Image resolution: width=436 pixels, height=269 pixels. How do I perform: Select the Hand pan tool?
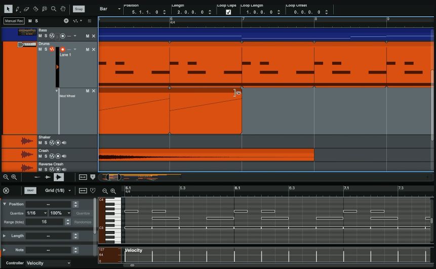[x=63, y=9]
